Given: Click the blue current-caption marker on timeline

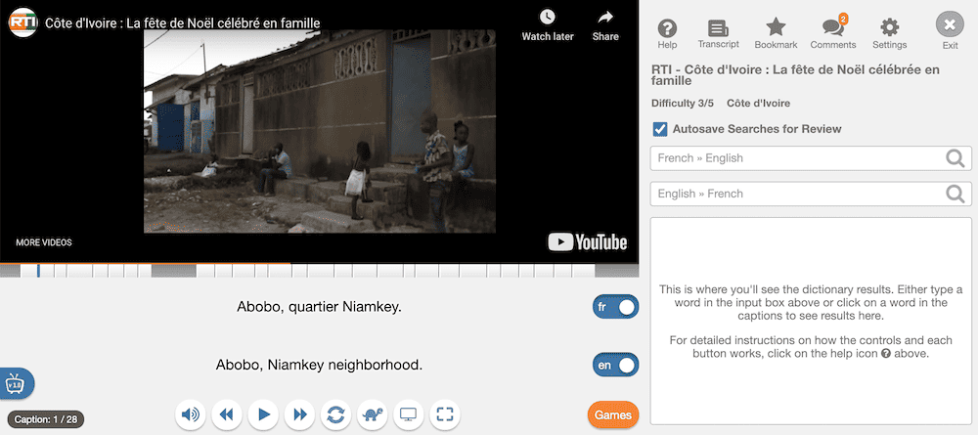Looking at the screenshot, I should pyautogui.click(x=39, y=271).
